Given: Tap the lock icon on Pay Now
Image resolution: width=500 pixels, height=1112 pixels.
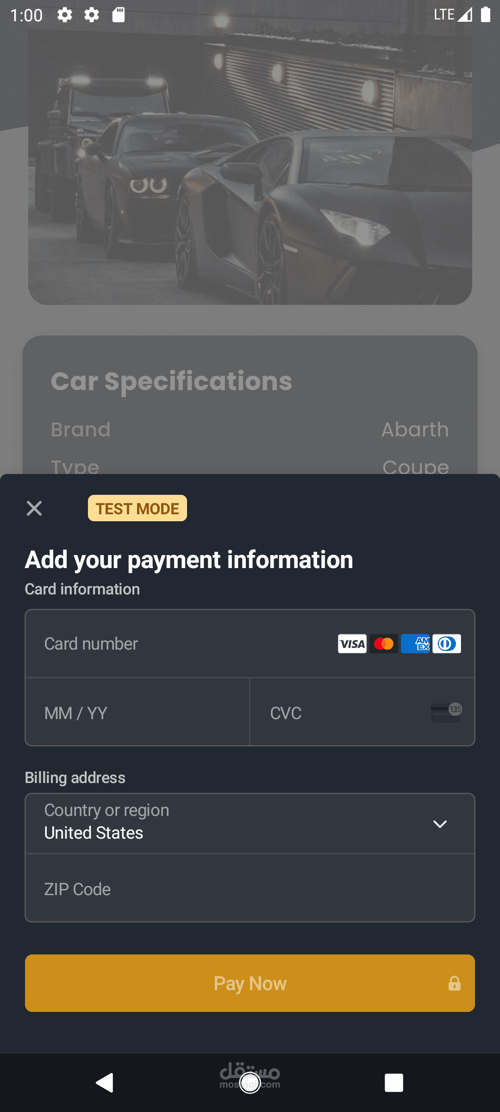Looking at the screenshot, I should pyautogui.click(x=454, y=983).
